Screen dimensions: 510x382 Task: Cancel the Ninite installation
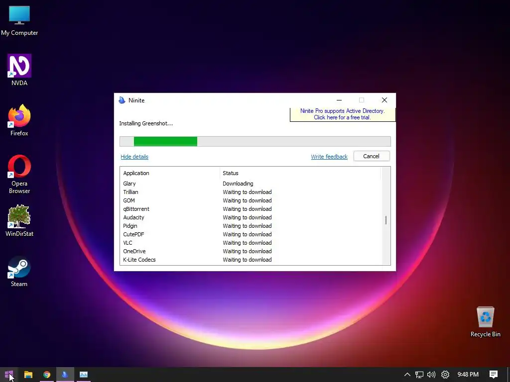click(372, 156)
